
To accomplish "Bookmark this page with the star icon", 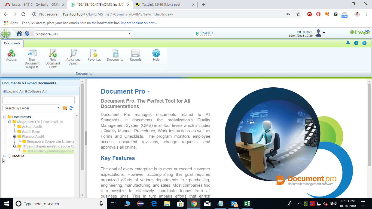I will pyautogui.click(x=298, y=14).
